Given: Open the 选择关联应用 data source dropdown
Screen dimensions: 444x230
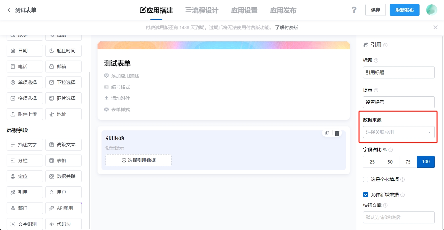Looking at the screenshot, I should pyautogui.click(x=399, y=132).
